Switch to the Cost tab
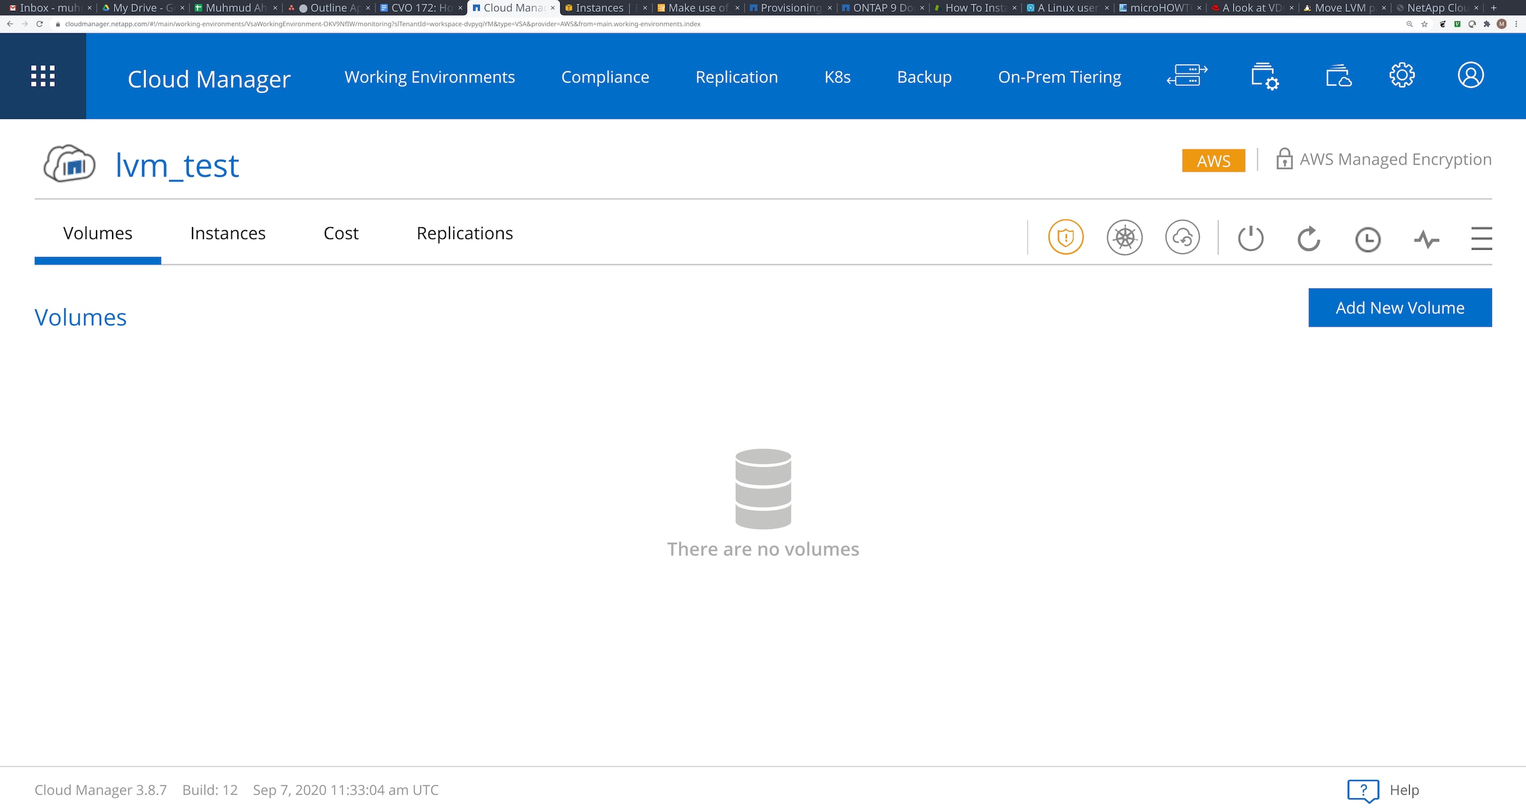This screenshot has height=812, width=1526. pyautogui.click(x=341, y=233)
